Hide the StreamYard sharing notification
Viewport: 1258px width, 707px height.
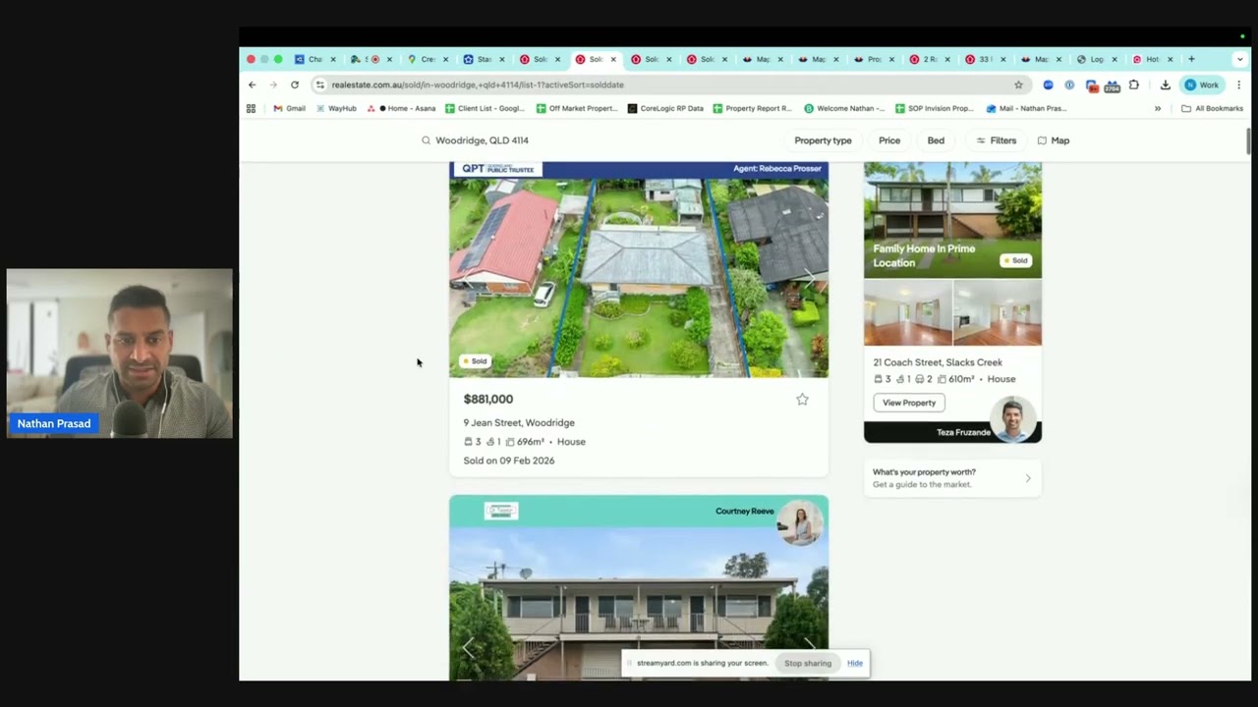[855, 663]
